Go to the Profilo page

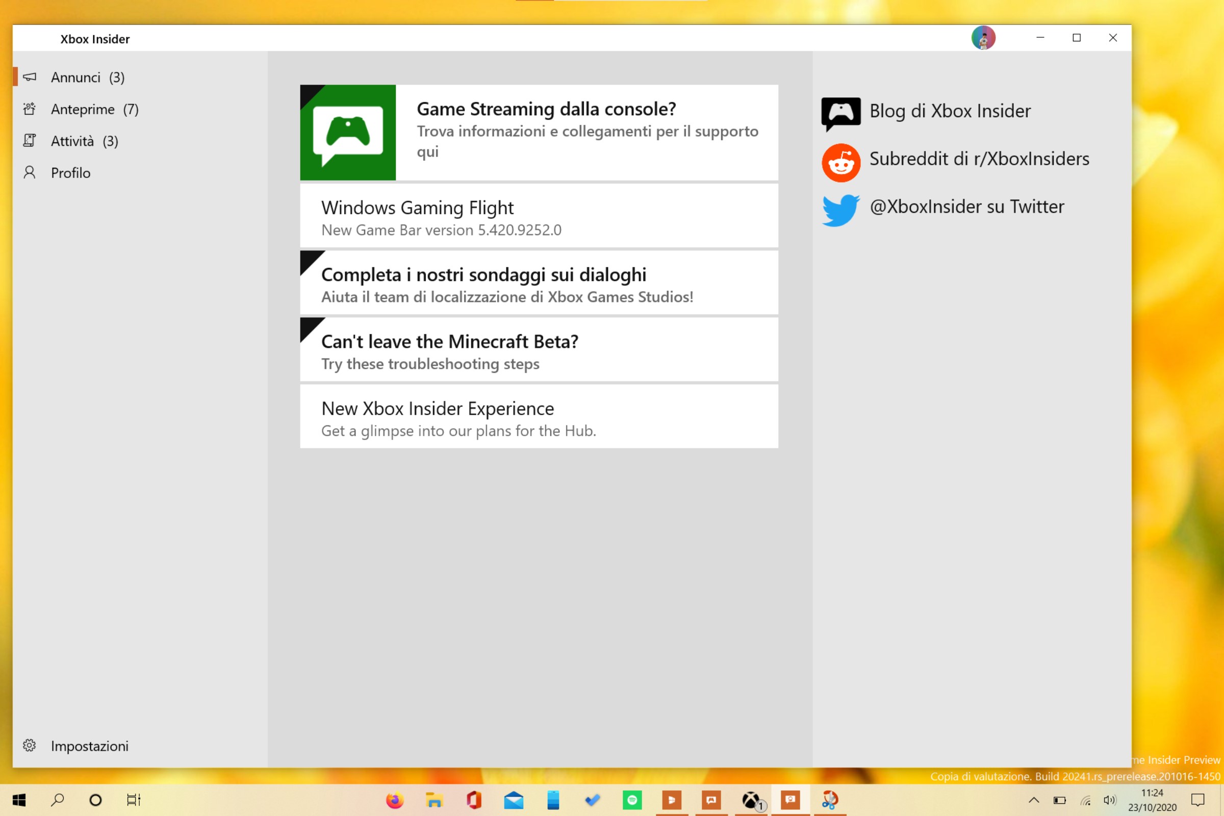pyautogui.click(x=140, y=173)
